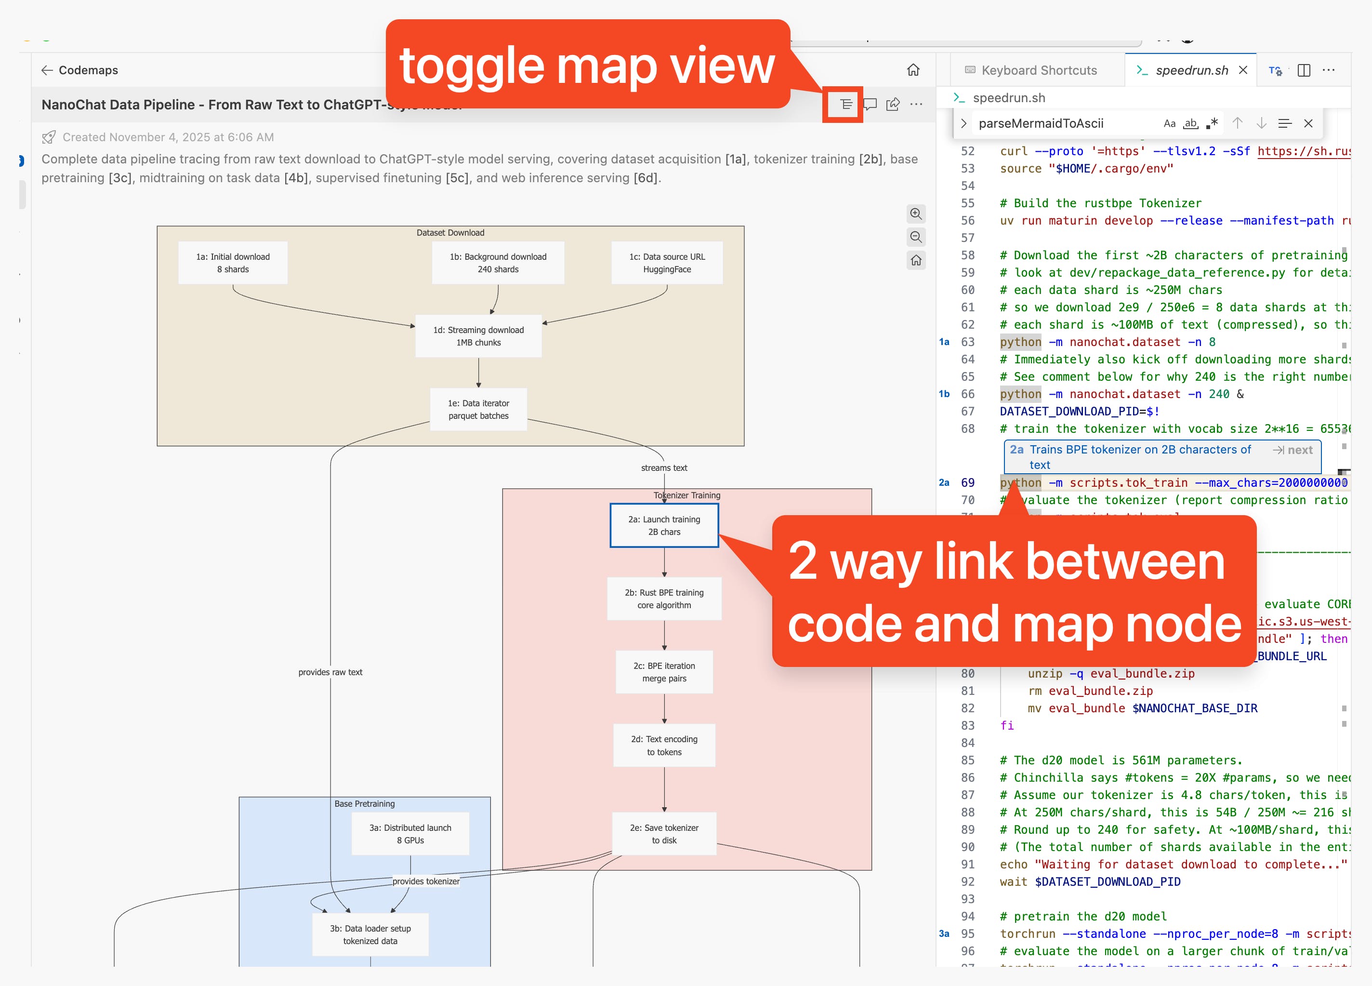
Task: Enable regular expression search in find
Action: [x=1212, y=123]
